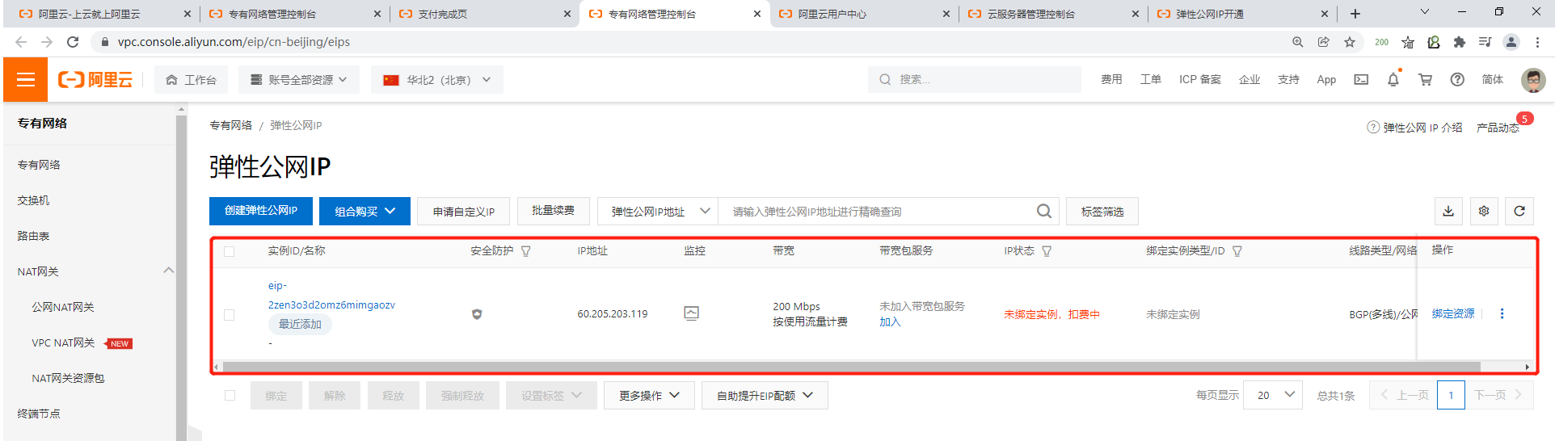
Task: Switch to the 支付完成页 browser tab
Action: 484,14
